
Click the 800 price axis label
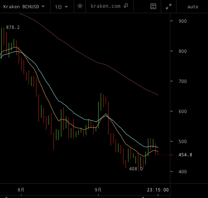pos(183,51)
